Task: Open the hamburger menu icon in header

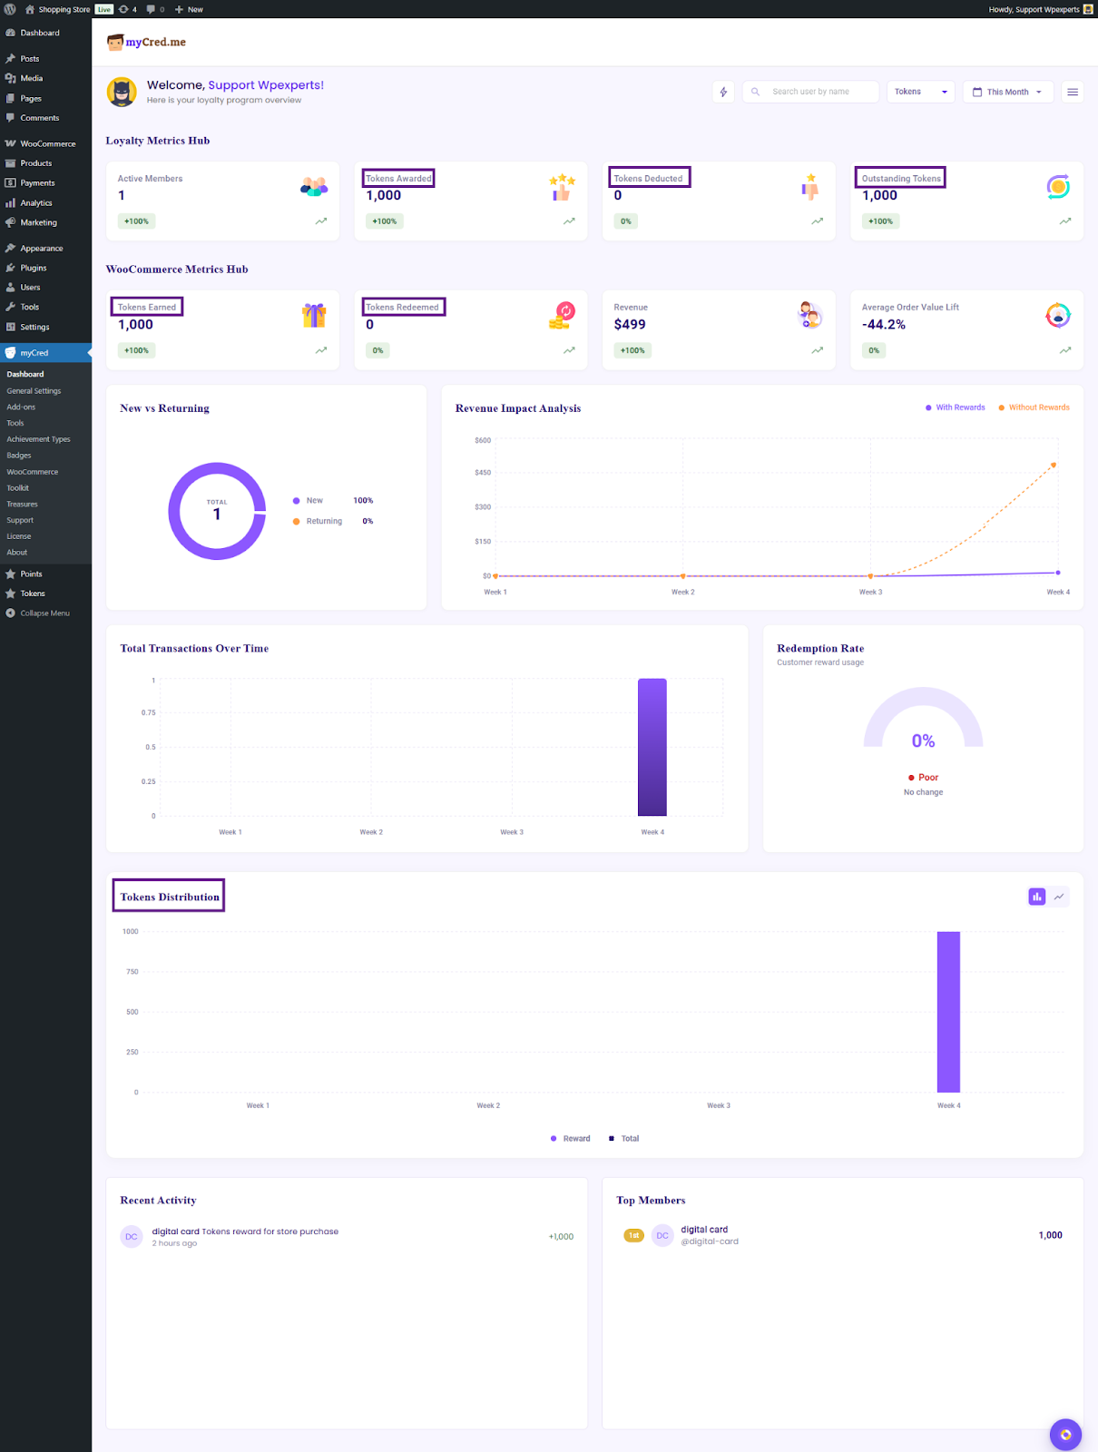Action: (x=1073, y=92)
